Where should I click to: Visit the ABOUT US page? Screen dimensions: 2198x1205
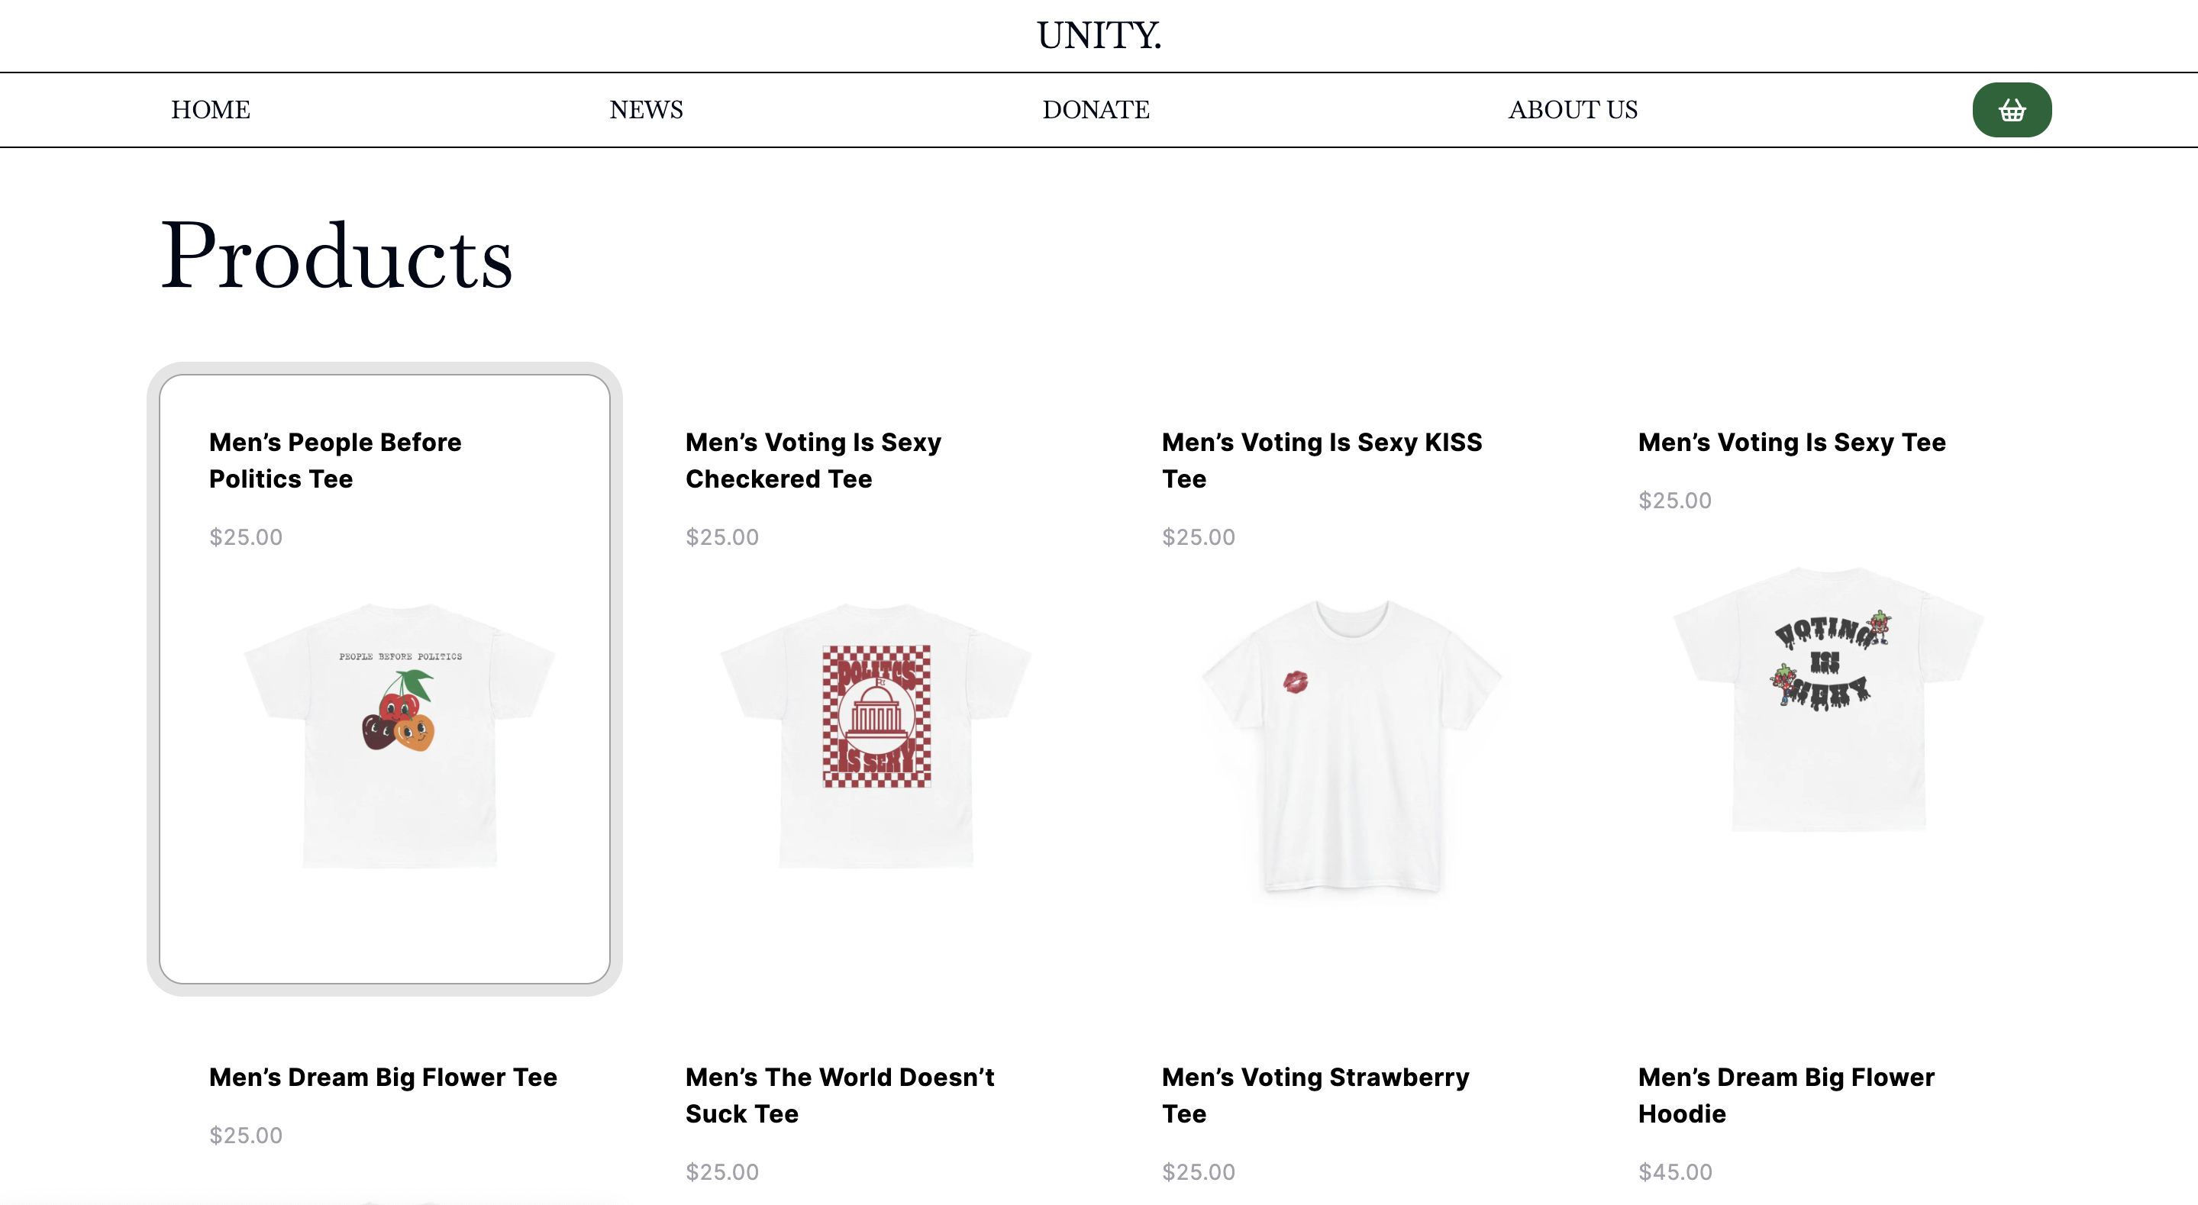tap(1573, 110)
